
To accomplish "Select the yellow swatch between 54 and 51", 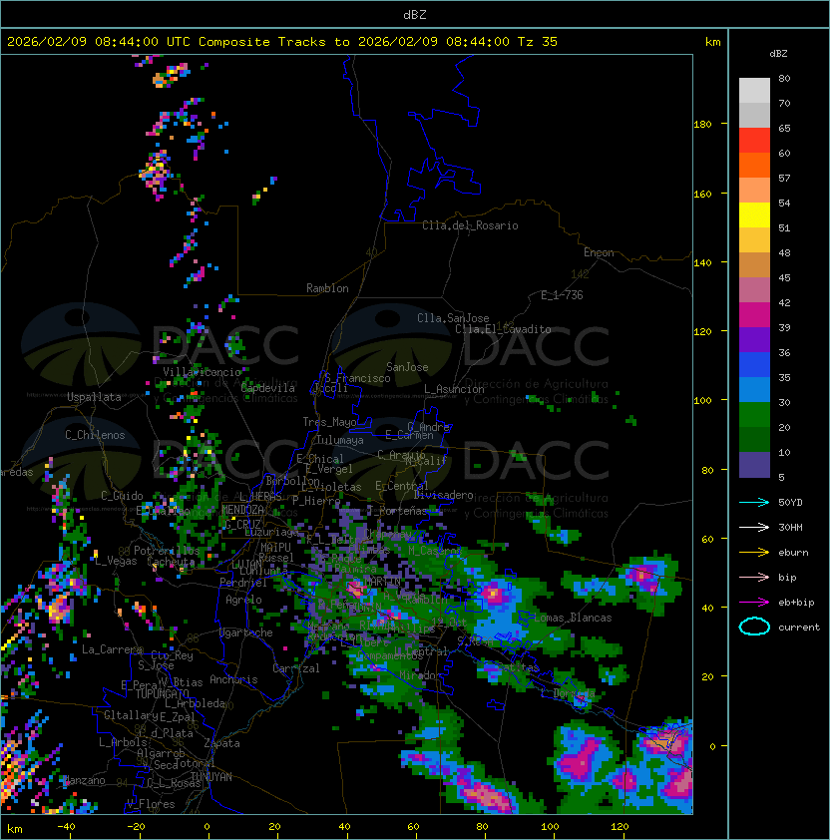I will 754,215.
